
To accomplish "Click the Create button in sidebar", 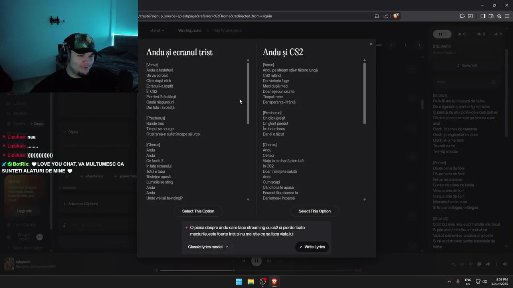I will (38, 124).
